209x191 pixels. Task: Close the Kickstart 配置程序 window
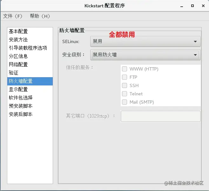pos(203,6)
